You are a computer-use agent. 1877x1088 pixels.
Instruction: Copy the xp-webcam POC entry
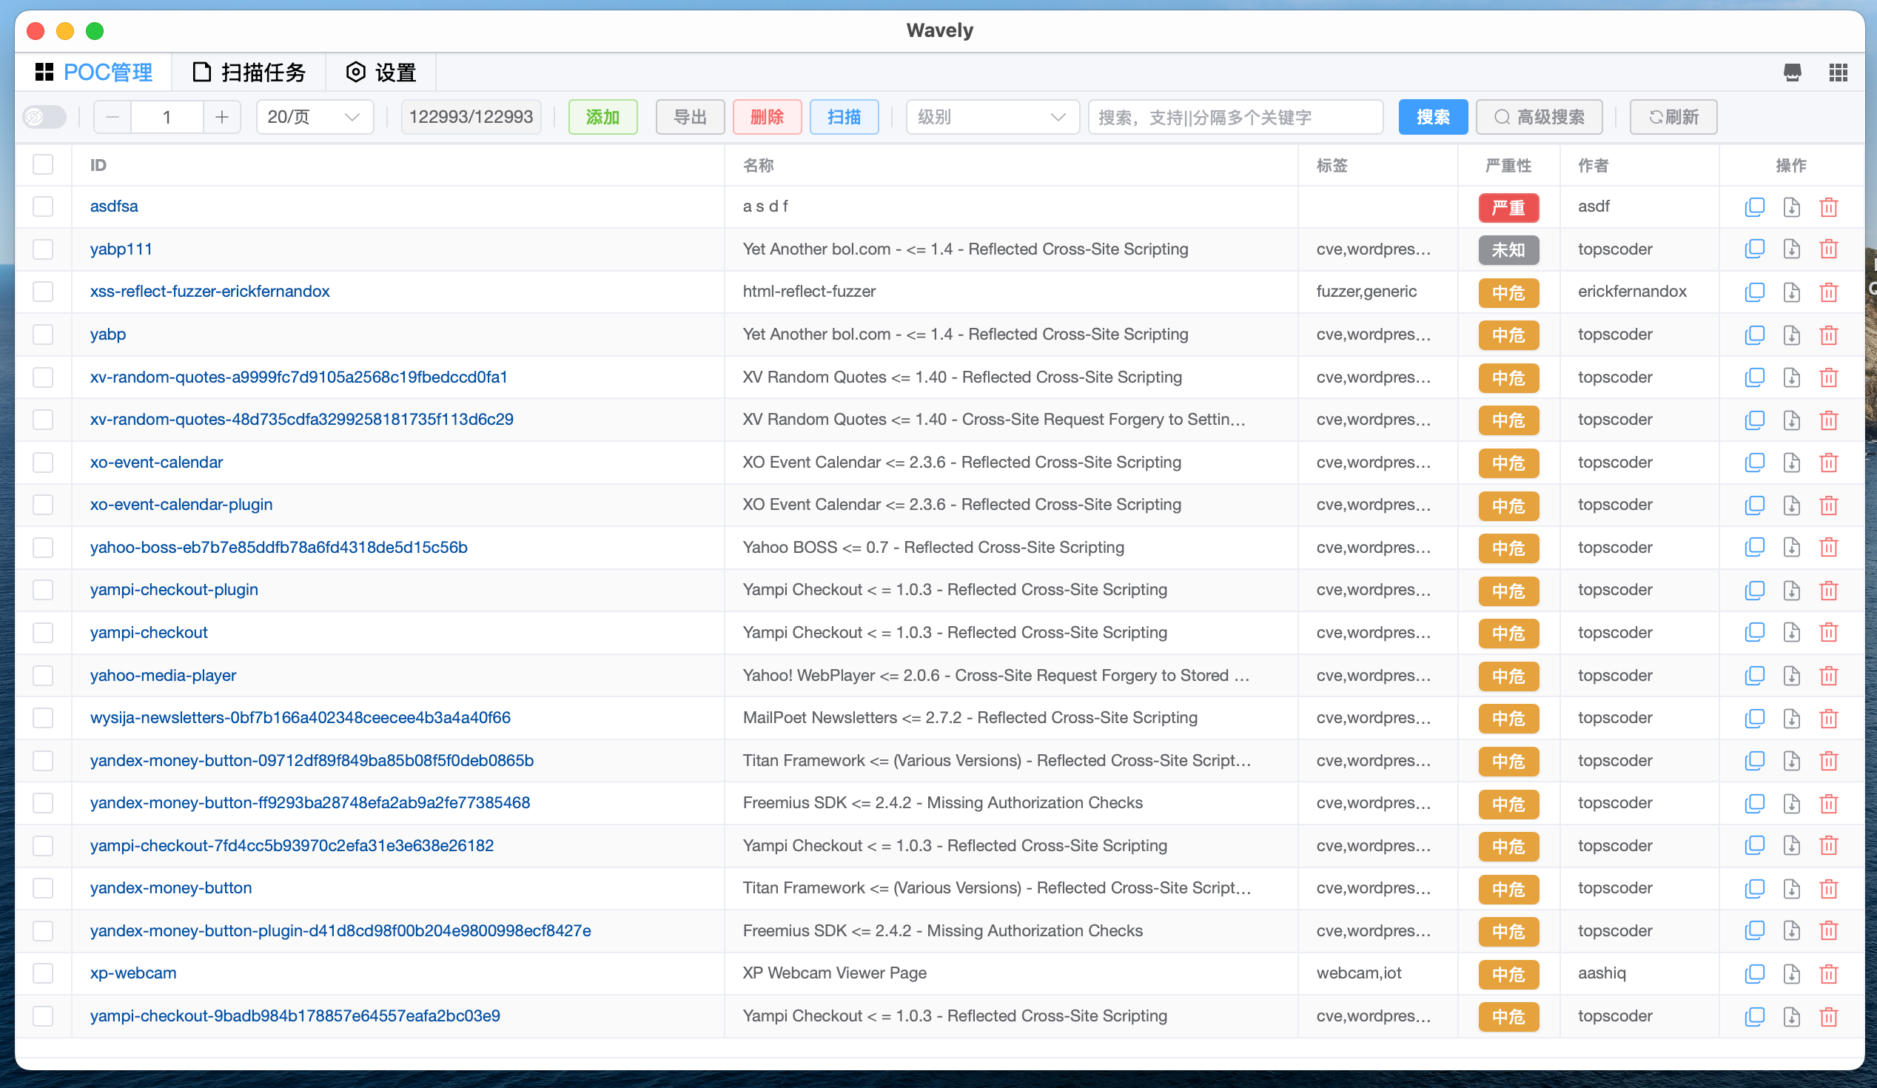pyautogui.click(x=1754, y=973)
